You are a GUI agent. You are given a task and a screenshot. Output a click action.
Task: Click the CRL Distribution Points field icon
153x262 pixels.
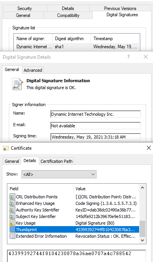pyautogui.click(x=12, y=197)
